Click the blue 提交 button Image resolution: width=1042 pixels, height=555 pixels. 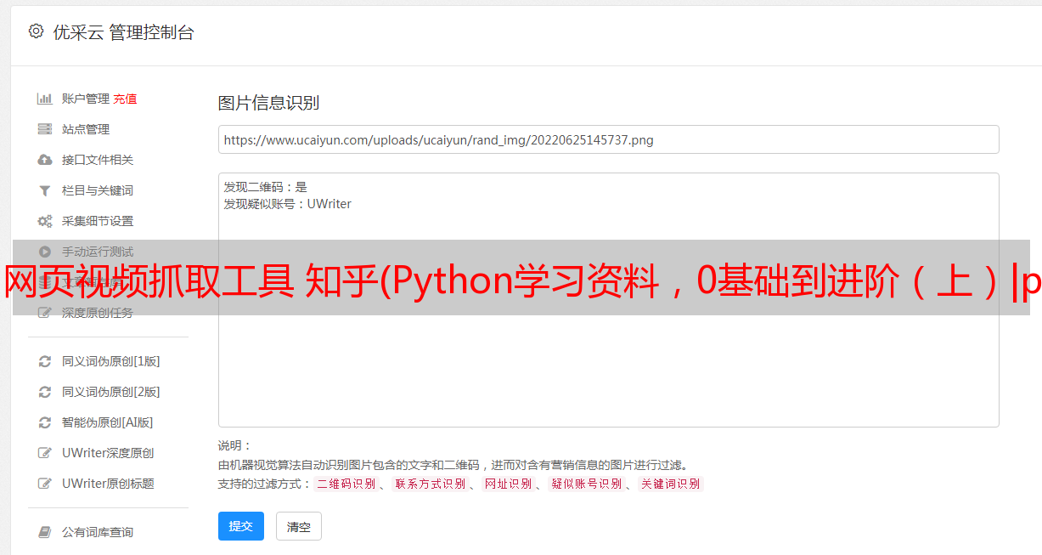(x=241, y=526)
